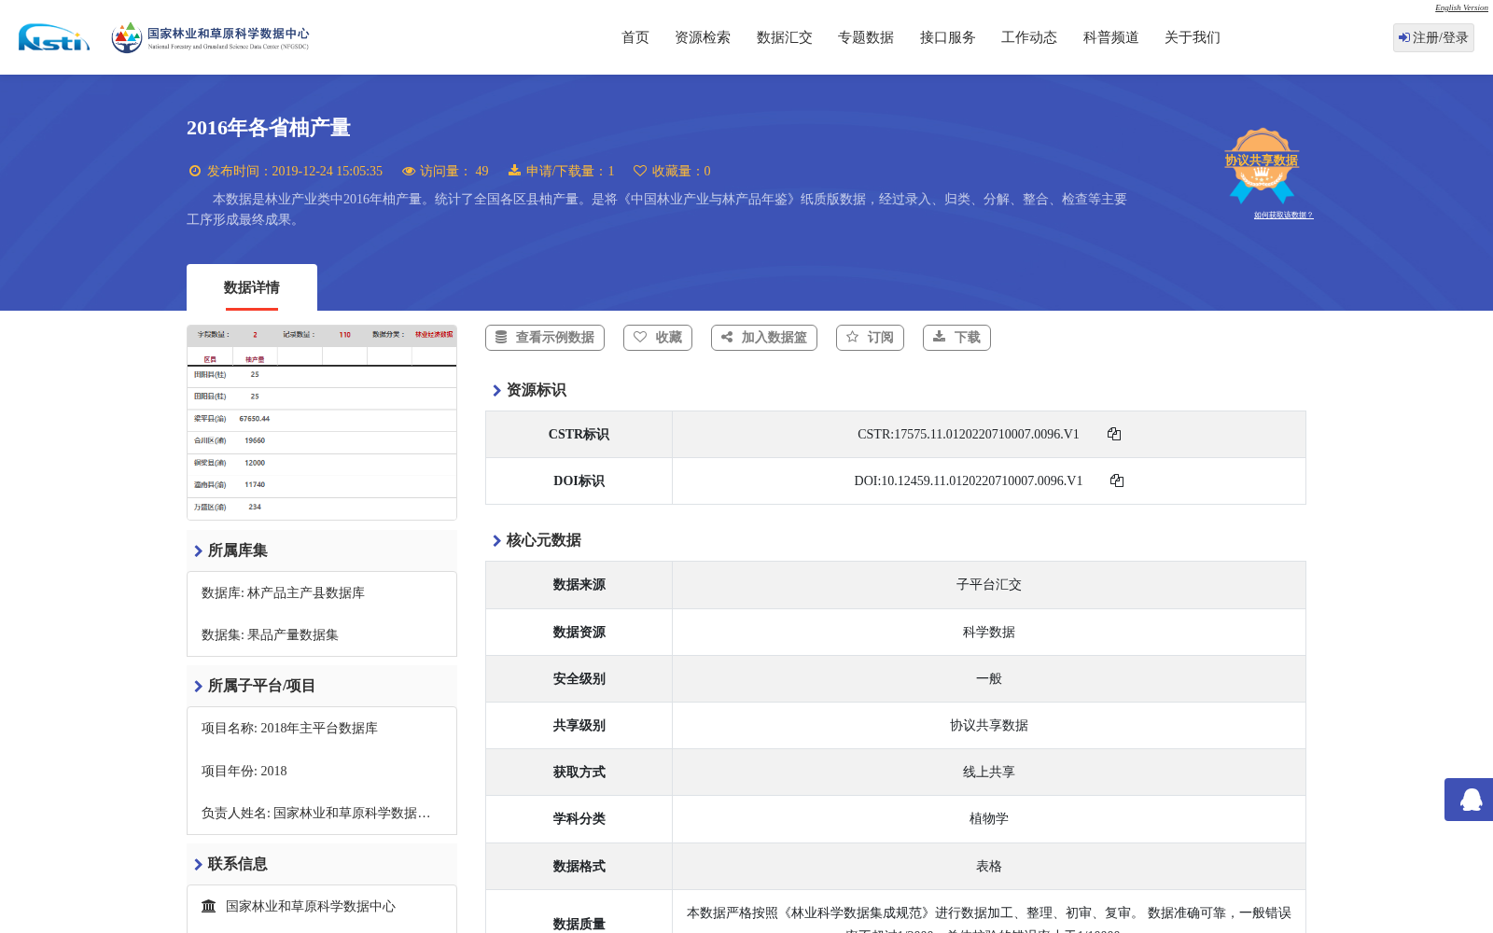Click the 订阅 button
1493x933 pixels.
(x=870, y=338)
